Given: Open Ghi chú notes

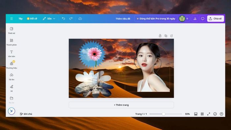Looking at the screenshot, I should click(x=26, y=114).
